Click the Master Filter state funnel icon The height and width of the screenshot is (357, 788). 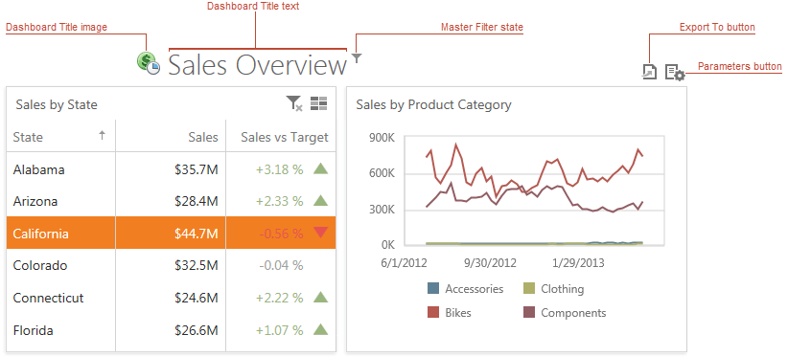coord(357,58)
